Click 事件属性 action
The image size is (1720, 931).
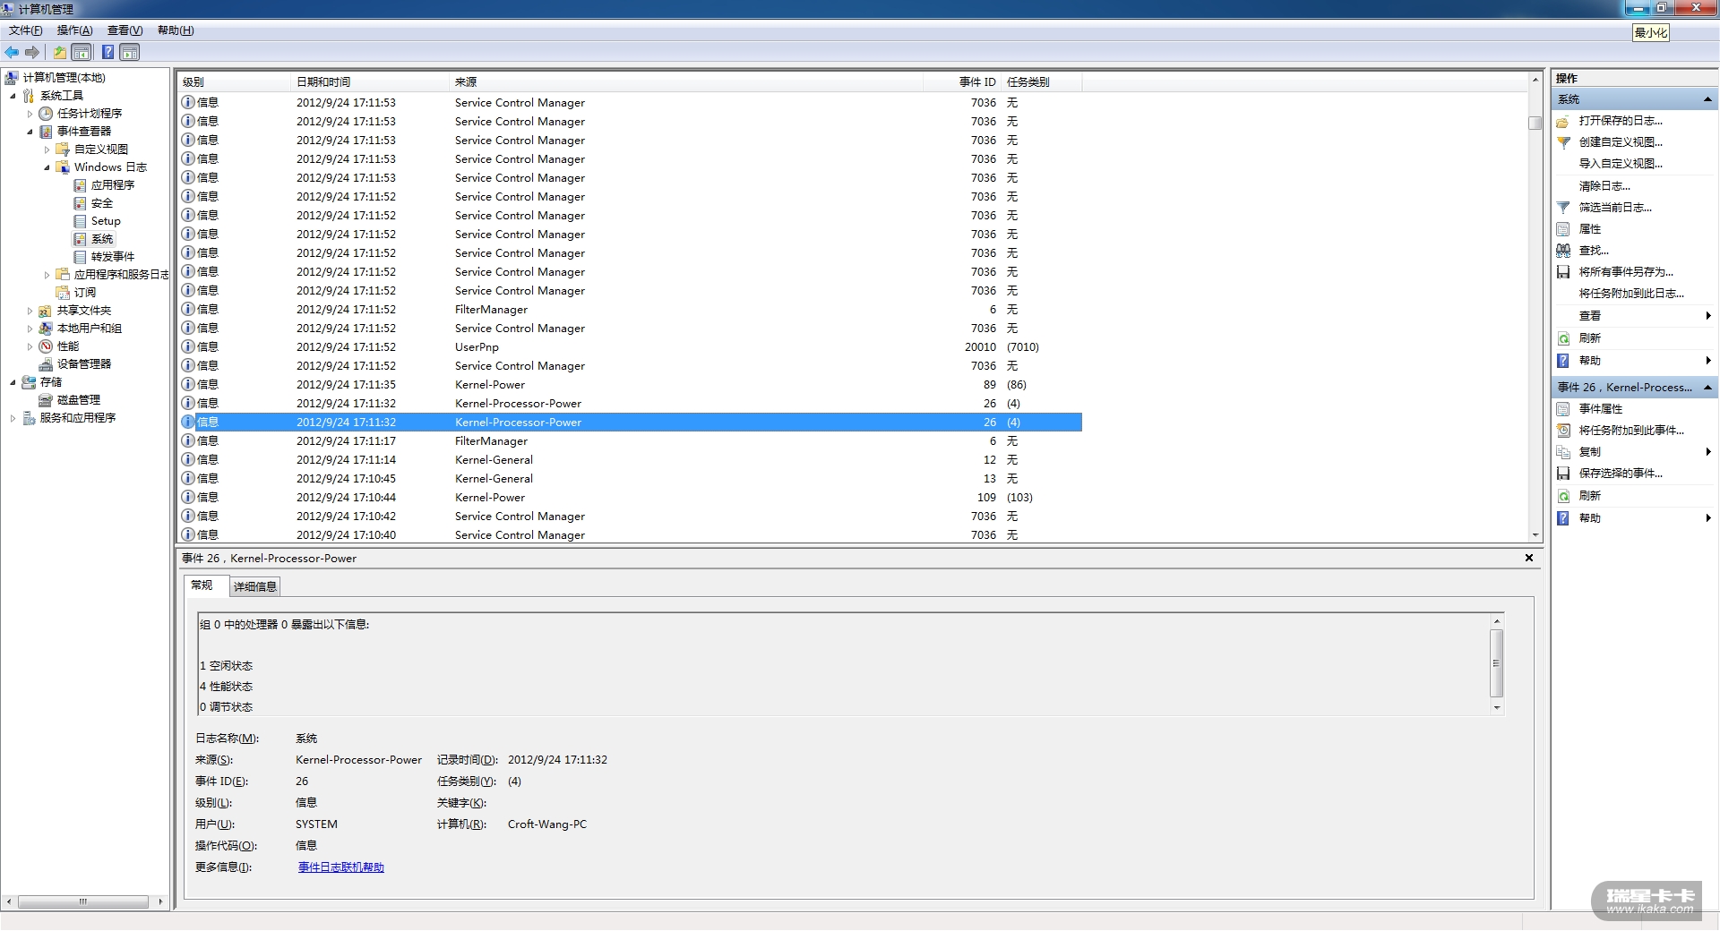point(1601,409)
